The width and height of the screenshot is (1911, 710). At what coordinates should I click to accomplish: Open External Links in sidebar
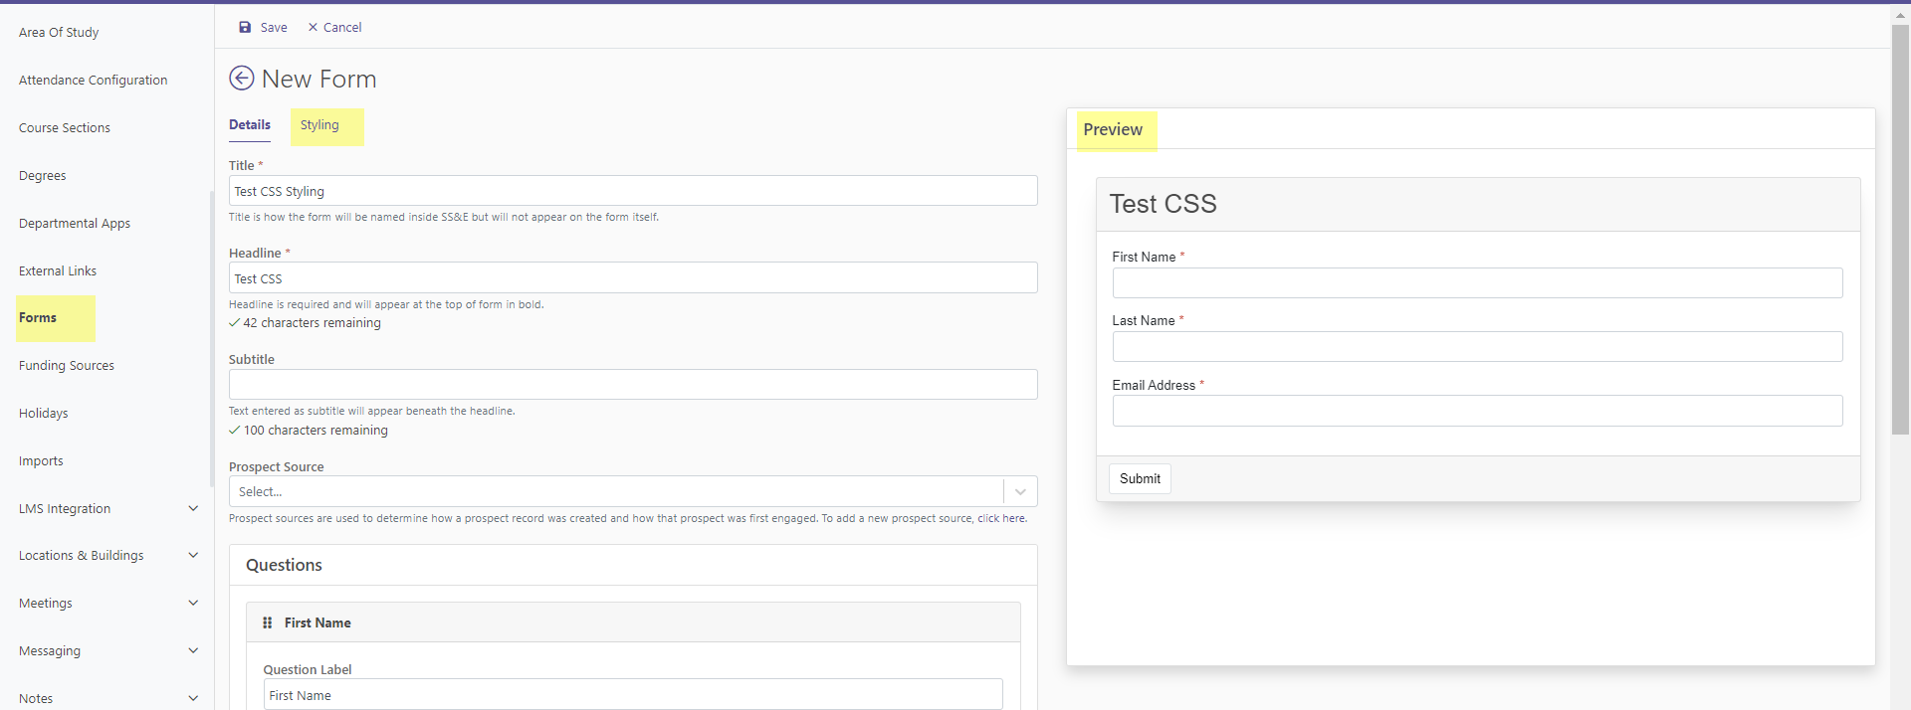[58, 270]
